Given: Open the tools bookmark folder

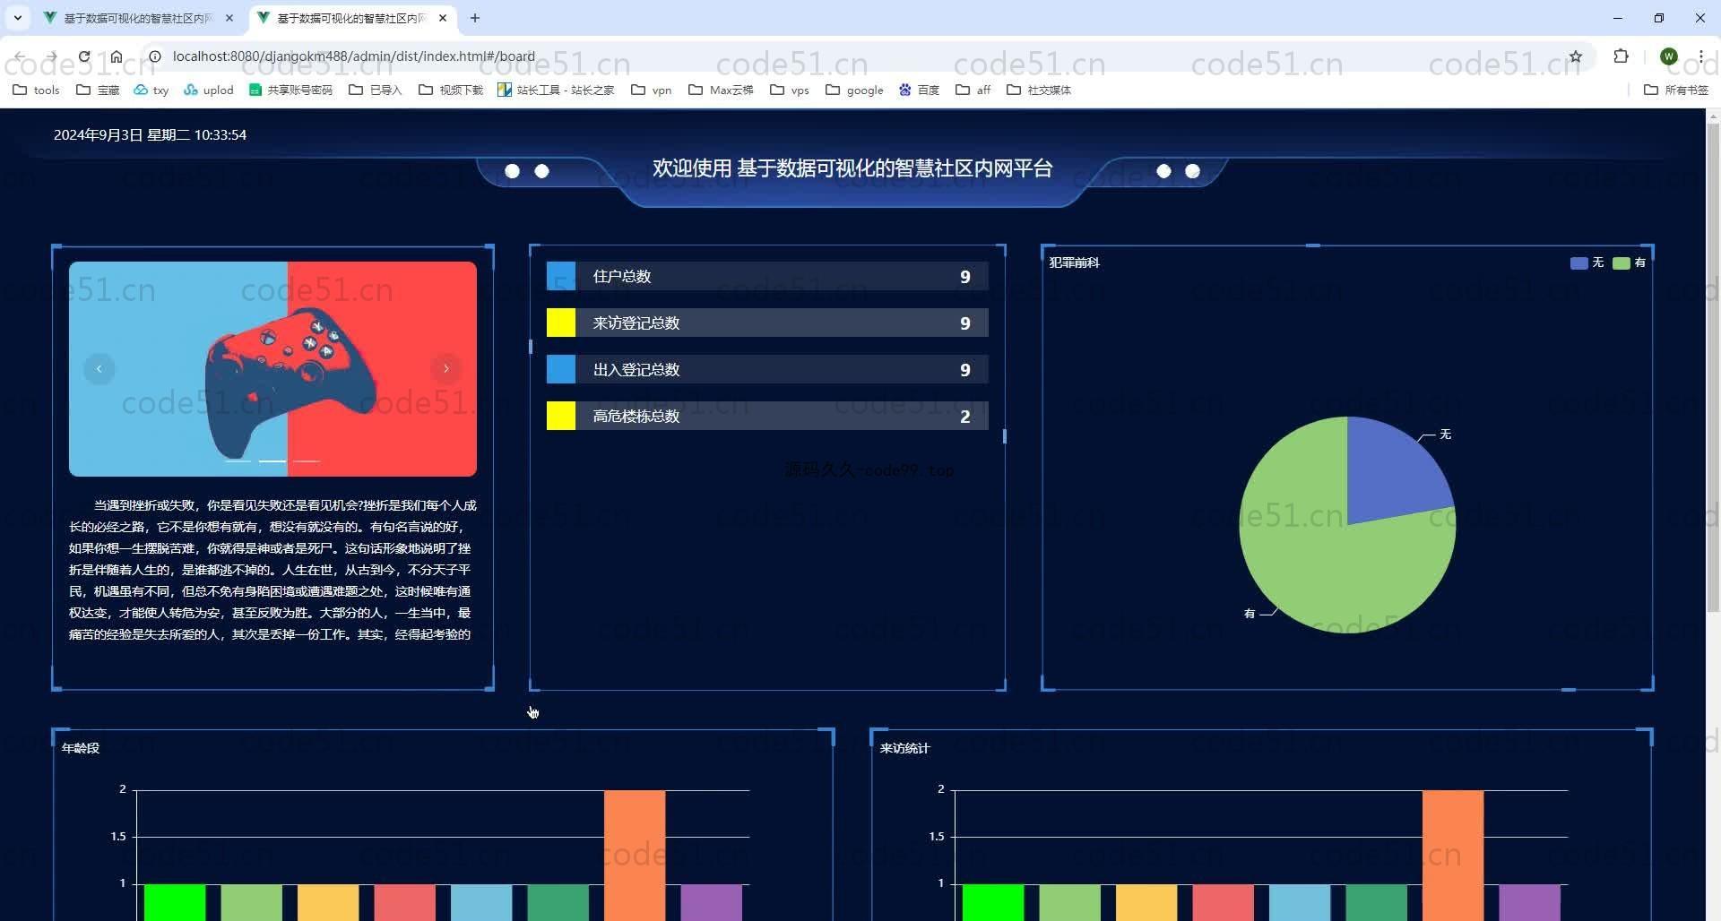Looking at the screenshot, I should coord(37,90).
